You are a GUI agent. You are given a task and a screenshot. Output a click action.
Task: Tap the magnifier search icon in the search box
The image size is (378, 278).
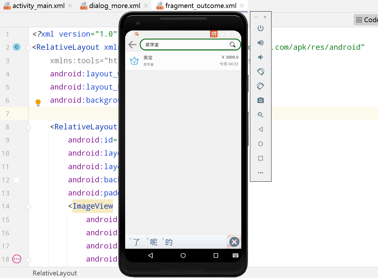point(232,45)
